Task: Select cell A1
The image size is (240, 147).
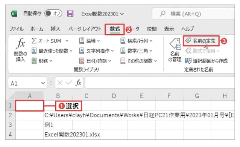Action: point(30,106)
